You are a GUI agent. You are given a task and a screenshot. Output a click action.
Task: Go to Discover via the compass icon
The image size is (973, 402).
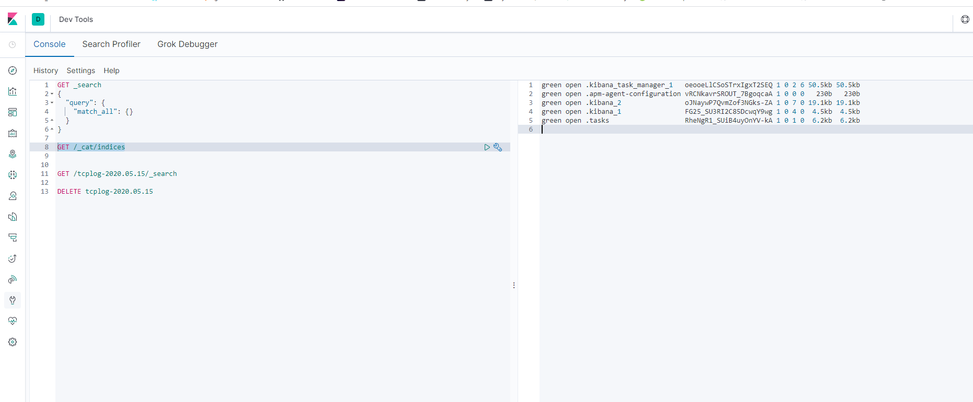pyautogui.click(x=13, y=70)
